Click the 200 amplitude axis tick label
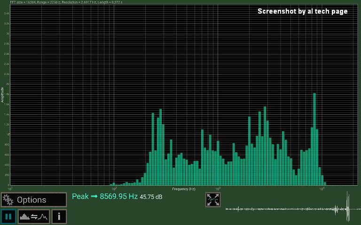The height and width of the screenshot is (225, 361). click(x=7, y=175)
